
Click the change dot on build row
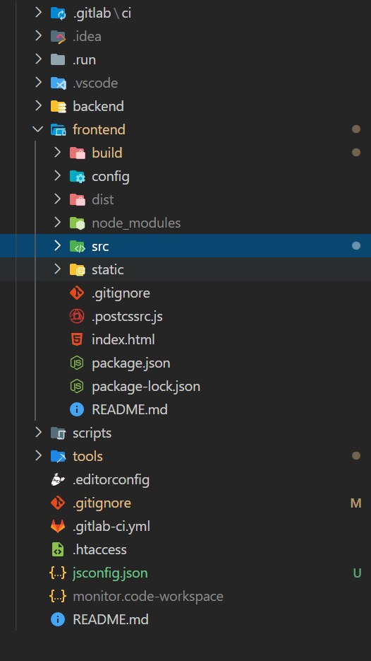[356, 152]
